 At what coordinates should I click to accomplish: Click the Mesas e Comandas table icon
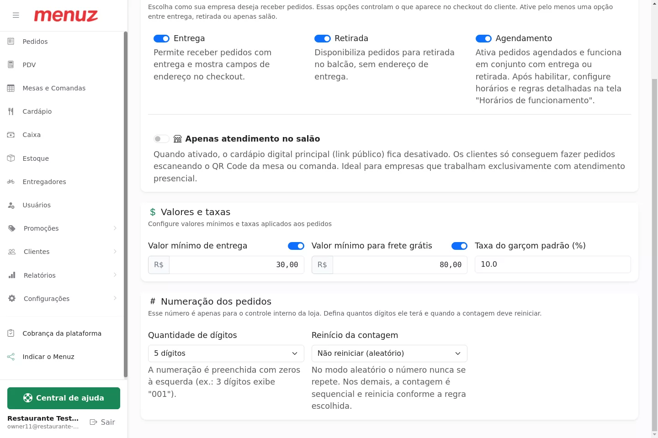11,88
